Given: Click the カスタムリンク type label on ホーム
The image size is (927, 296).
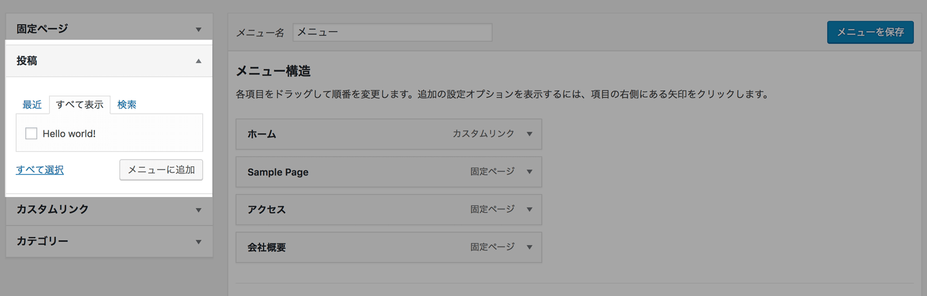Looking at the screenshot, I should coord(483,134).
